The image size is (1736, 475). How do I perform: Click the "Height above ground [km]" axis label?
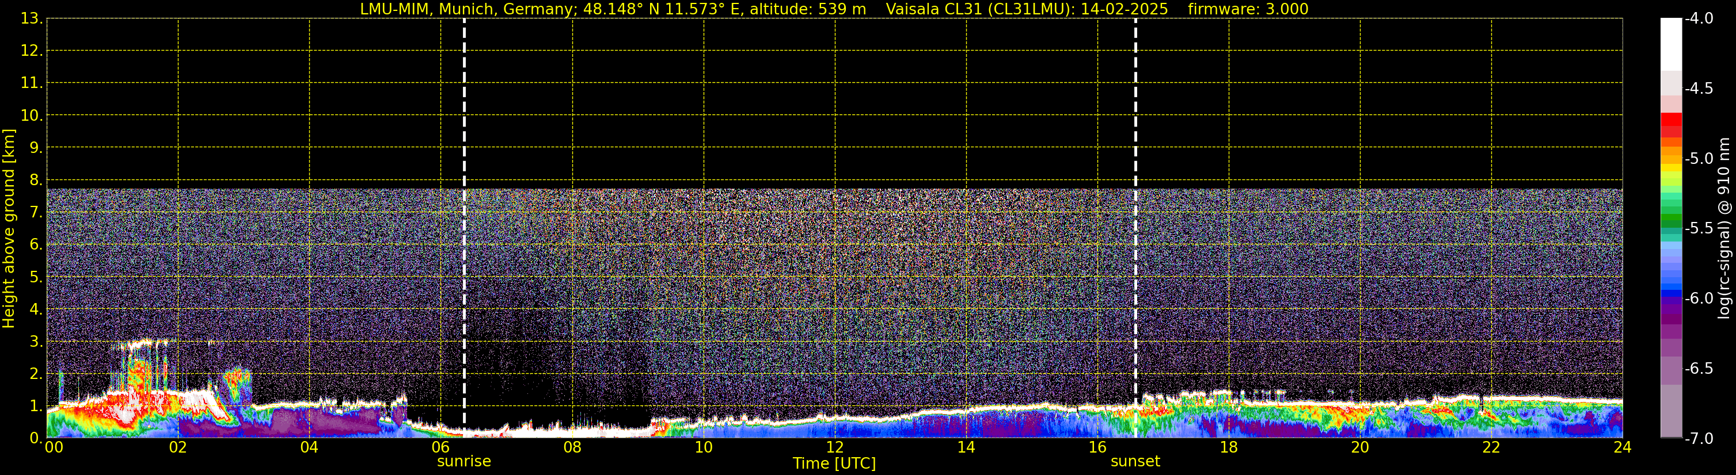(x=9, y=229)
